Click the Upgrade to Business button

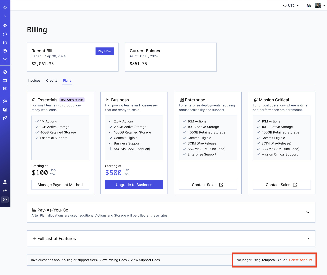(134, 185)
